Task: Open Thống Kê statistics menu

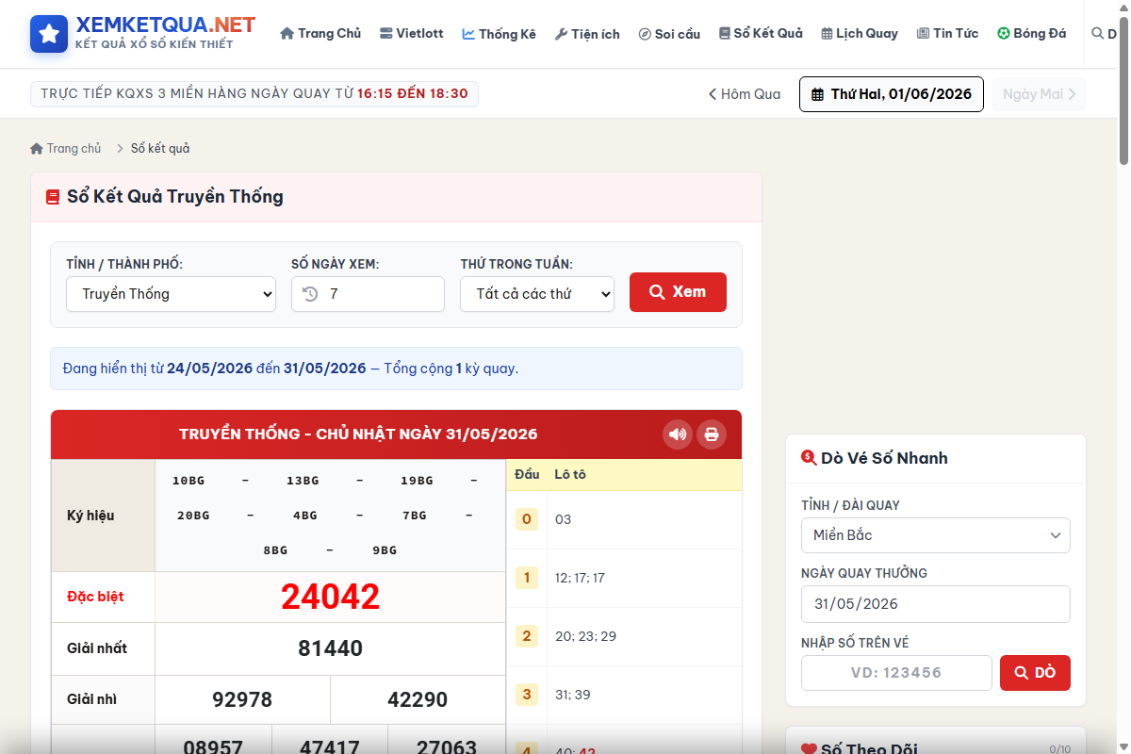Action: (x=499, y=34)
